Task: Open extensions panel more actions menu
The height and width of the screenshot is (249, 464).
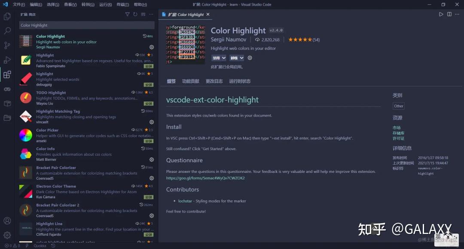Action: pos(151,14)
